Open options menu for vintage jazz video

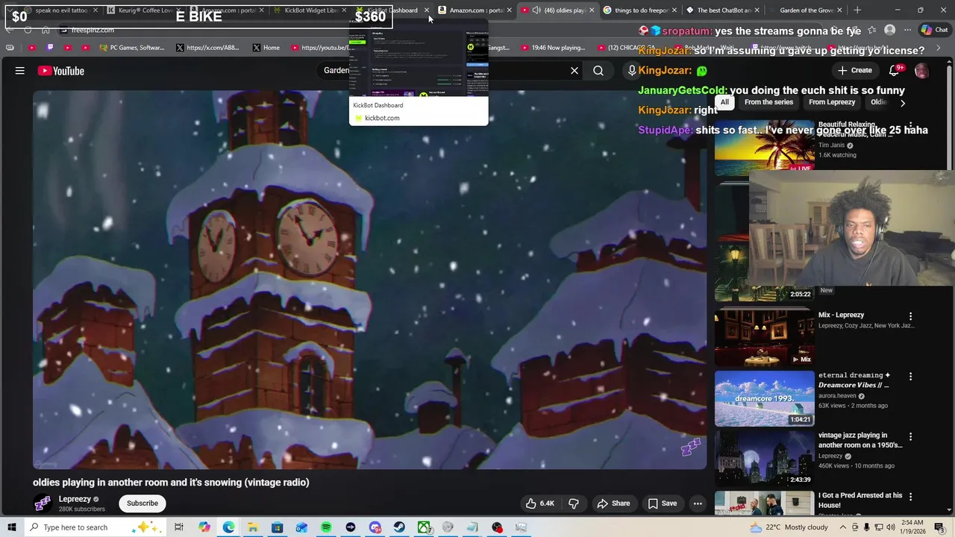(910, 436)
